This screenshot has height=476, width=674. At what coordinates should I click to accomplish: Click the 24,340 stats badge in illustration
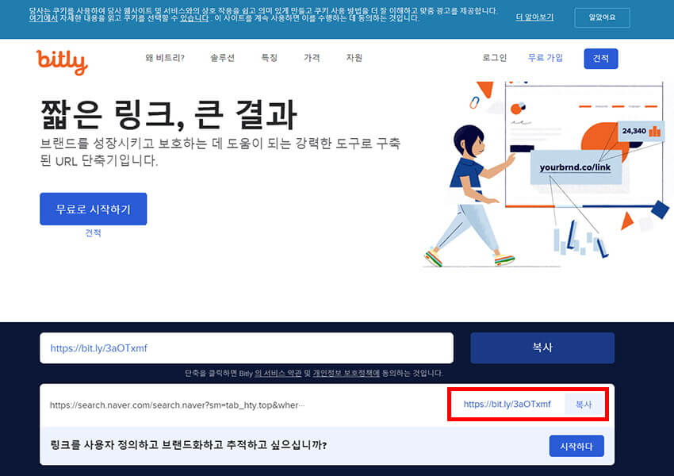(641, 131)
